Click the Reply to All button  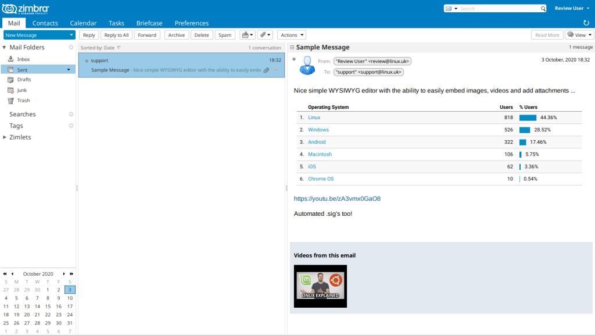(116, 35)
